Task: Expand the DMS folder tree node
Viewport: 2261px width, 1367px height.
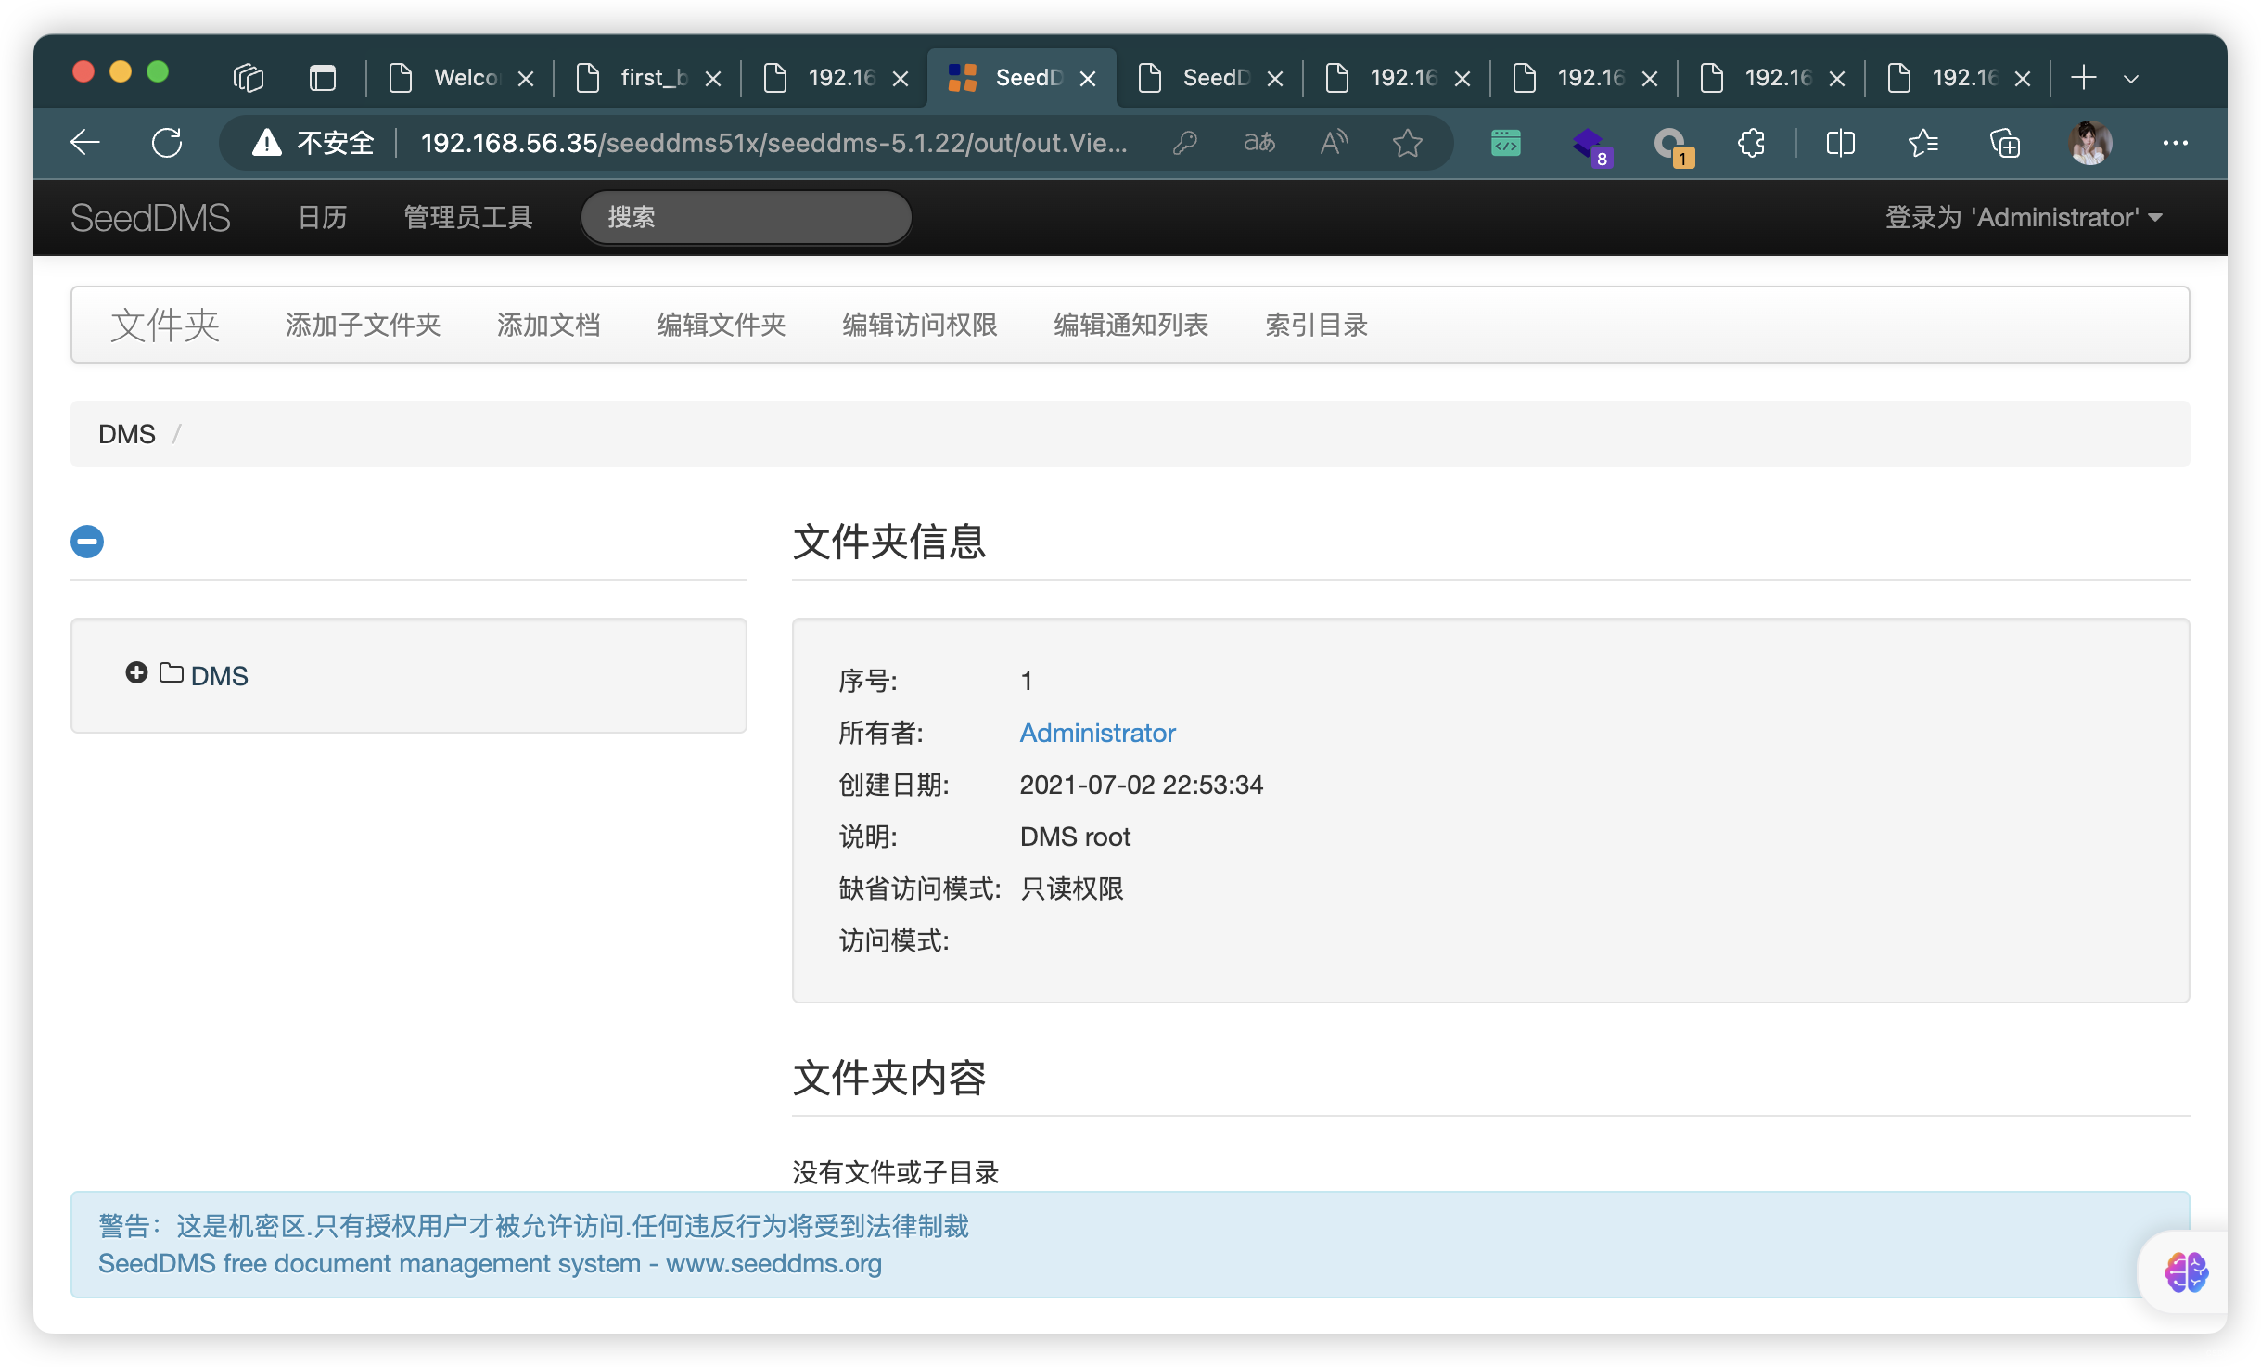Action: [136, 672]
